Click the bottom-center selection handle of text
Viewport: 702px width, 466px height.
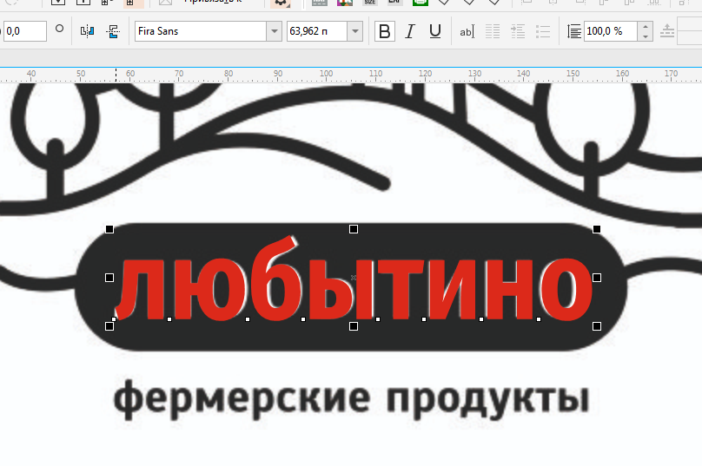tap(354, 326)
